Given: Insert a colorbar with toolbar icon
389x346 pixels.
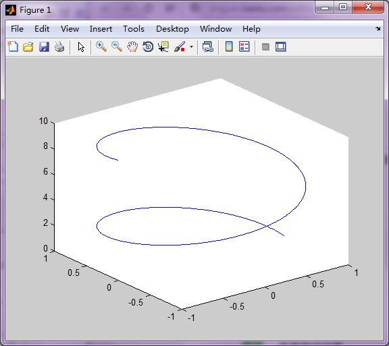Looking at the screenshot, I should click(x=229, y=47).
